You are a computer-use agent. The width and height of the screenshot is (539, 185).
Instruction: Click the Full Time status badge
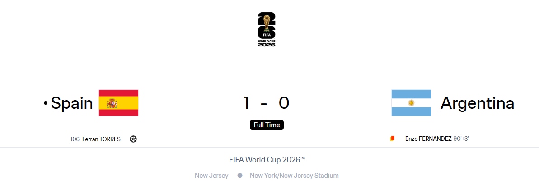tap(267, 125)
